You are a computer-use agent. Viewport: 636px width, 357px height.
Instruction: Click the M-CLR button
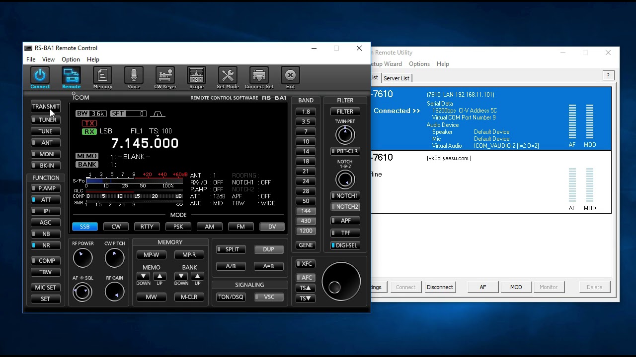click(189, 297)
